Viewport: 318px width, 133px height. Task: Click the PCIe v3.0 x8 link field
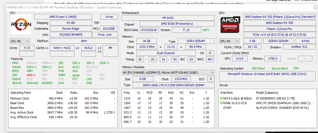click(280, 35)
